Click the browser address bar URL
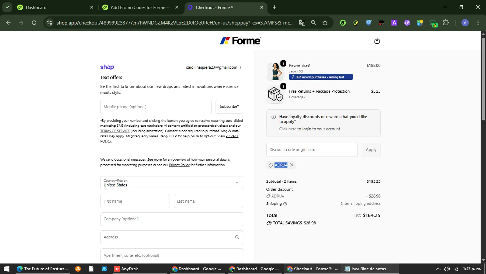The width and height of the screenshot is (486, 274). tap(175, 23)
